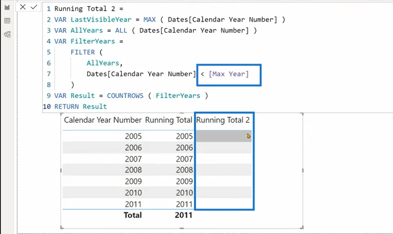This screenshot has height=234, width=393.
Task: Click the AllYears variable on line 3
Action: pos(87,30)
